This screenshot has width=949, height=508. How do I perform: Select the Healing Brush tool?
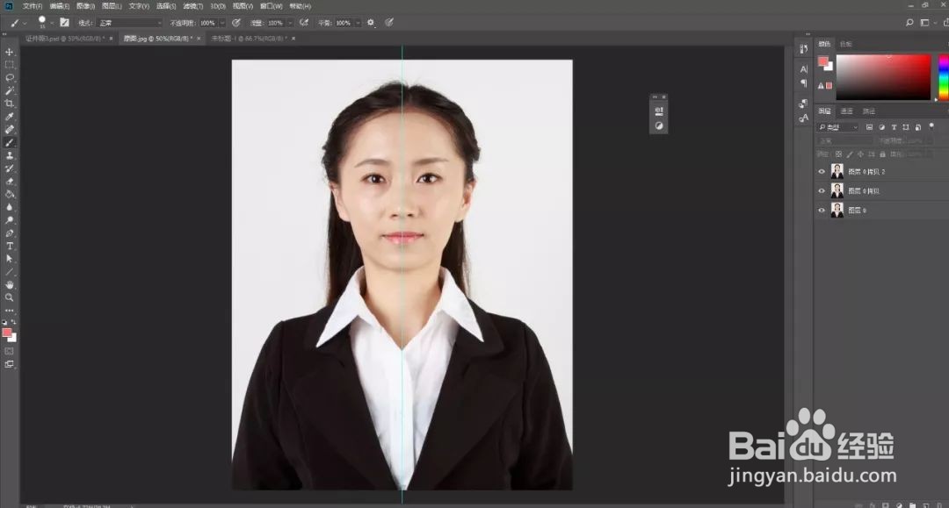coord(9,129)
